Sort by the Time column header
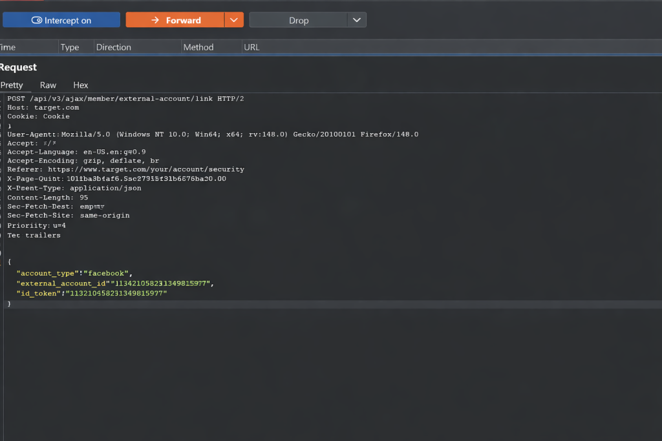 click(x=8, y=47)
